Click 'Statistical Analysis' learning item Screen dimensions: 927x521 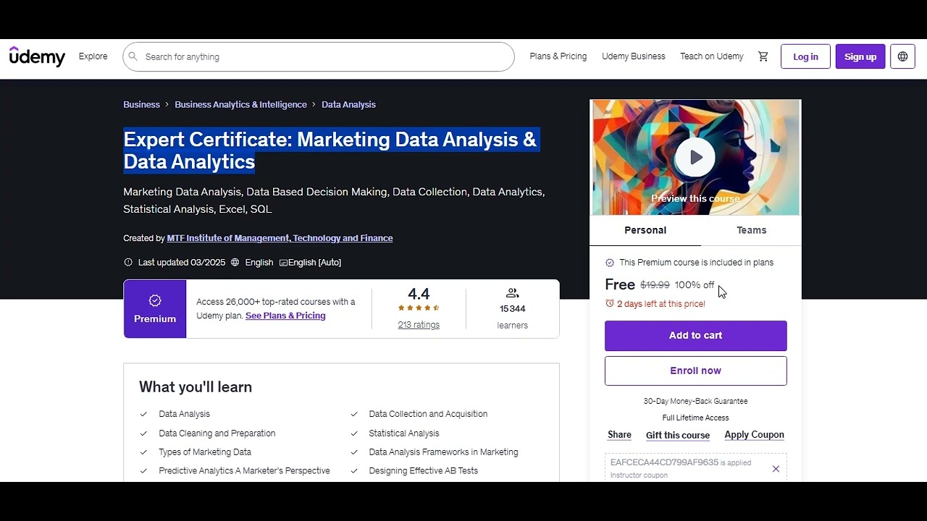[x=404, y=433]
